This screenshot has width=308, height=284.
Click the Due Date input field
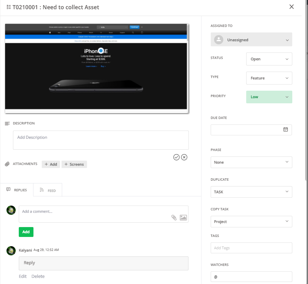click(251, 130)
